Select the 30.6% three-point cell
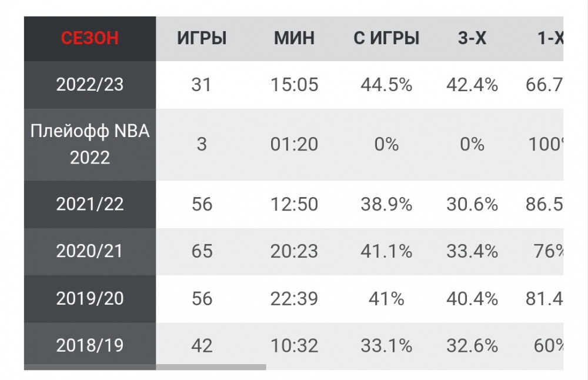Screen dimensions: 588x380 point(472,204)
